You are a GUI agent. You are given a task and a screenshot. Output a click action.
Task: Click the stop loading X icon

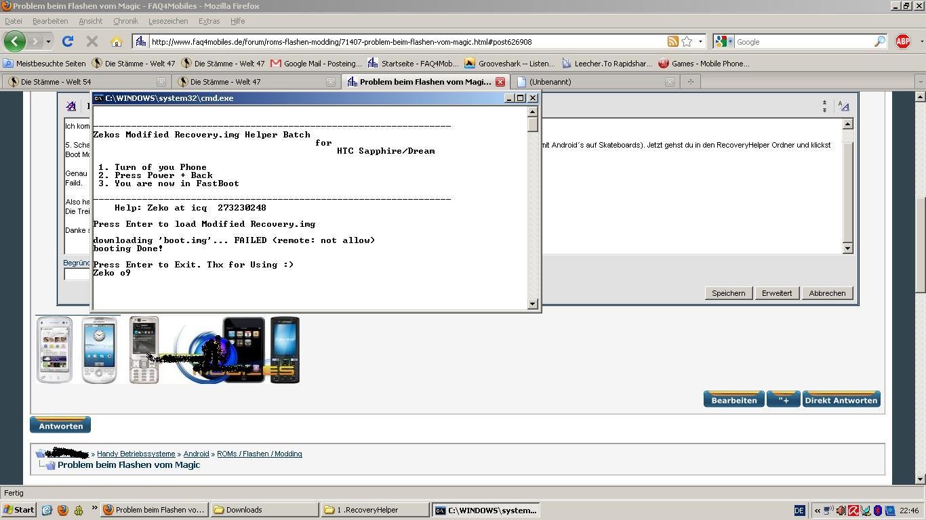(92, 41)
